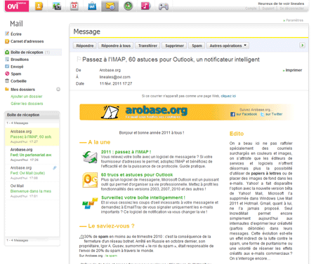Screen dimensions: 316x264
Task: Click Gérer les dossiers link
Action: [27, 104]
